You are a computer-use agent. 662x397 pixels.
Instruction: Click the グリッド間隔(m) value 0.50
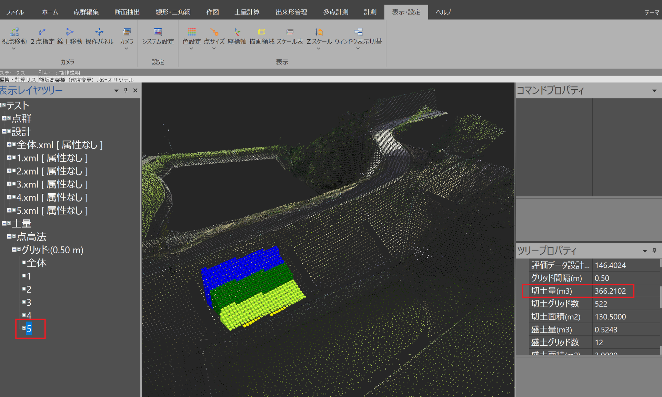[x=602, y=278]
